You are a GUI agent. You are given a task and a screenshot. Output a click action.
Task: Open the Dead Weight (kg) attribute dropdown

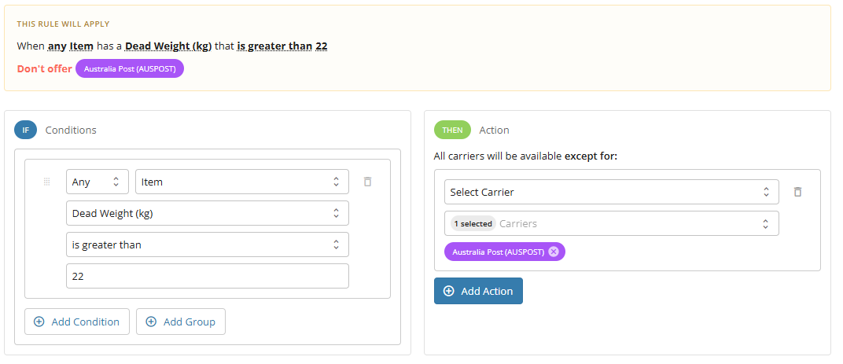(208, 214)
